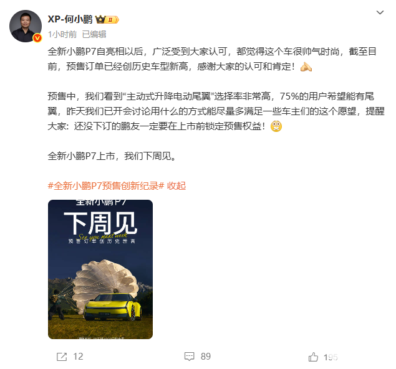This screenshot has width=396, height=369.
Task: Click the folded hands emoji
Action: click(306, 67)
